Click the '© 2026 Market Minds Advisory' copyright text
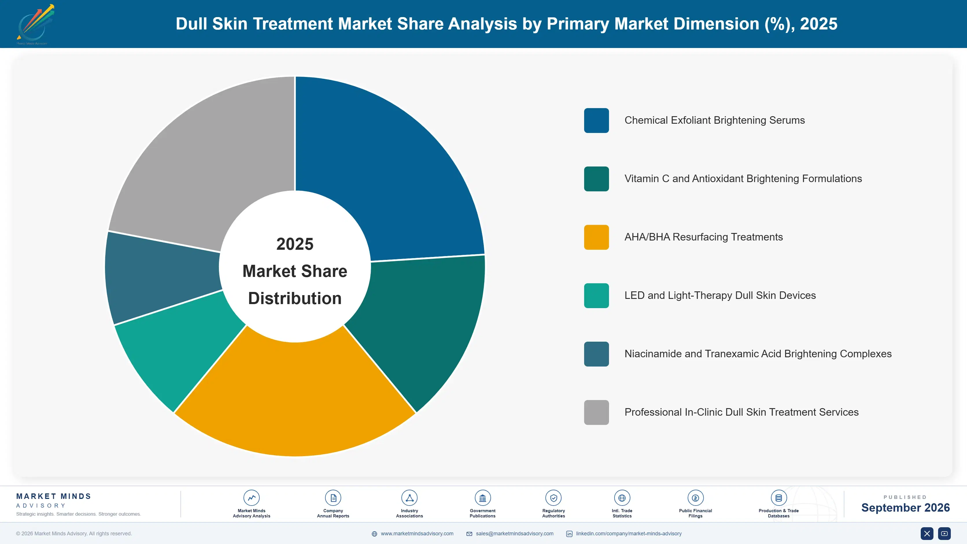Image resolution: width=967 pixels, height=544 pixels. click(74, 534)
